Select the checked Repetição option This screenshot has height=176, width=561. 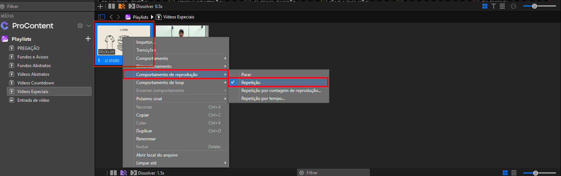point(278,82)
